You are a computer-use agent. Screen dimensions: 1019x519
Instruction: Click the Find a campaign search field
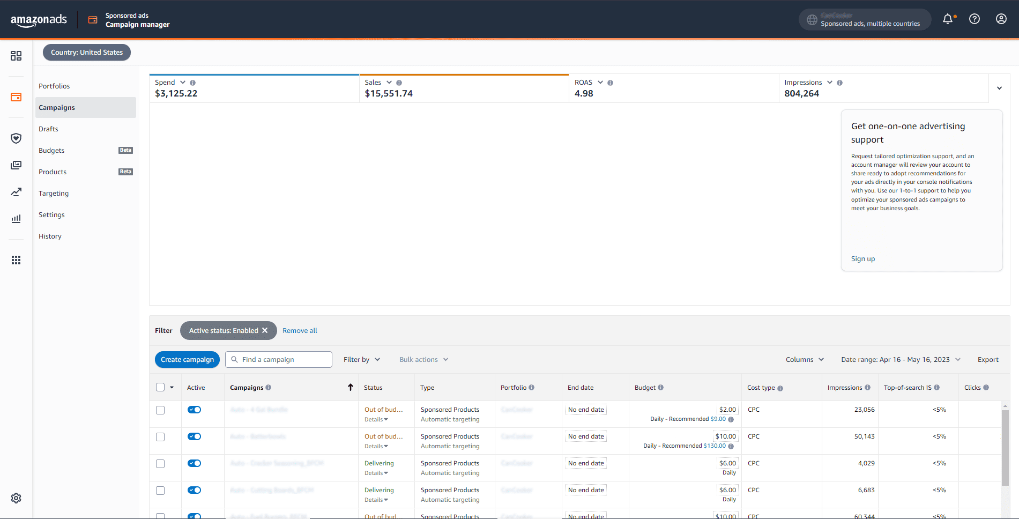(279, 360)
